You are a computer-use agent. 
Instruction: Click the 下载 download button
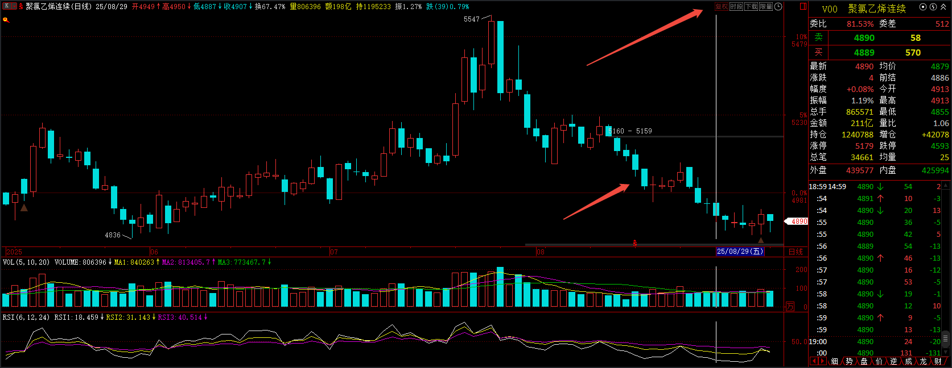tap(751, 7)
